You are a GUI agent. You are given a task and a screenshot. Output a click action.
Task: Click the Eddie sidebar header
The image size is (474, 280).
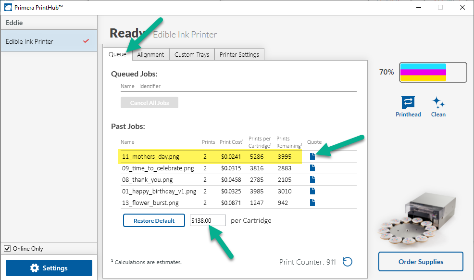(x=14, y=23)
